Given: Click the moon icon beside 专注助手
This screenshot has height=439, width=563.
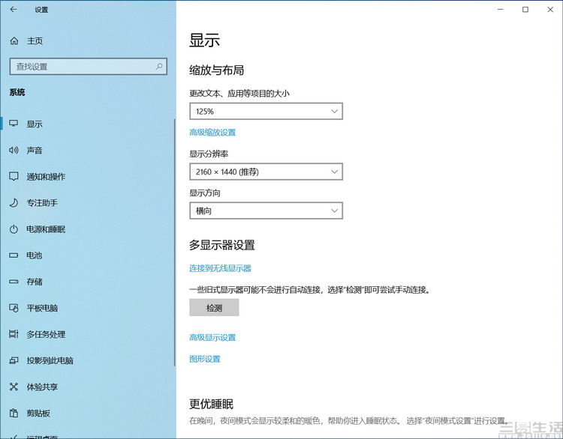Looking at the screenshot, I should (x=14, y=203).
